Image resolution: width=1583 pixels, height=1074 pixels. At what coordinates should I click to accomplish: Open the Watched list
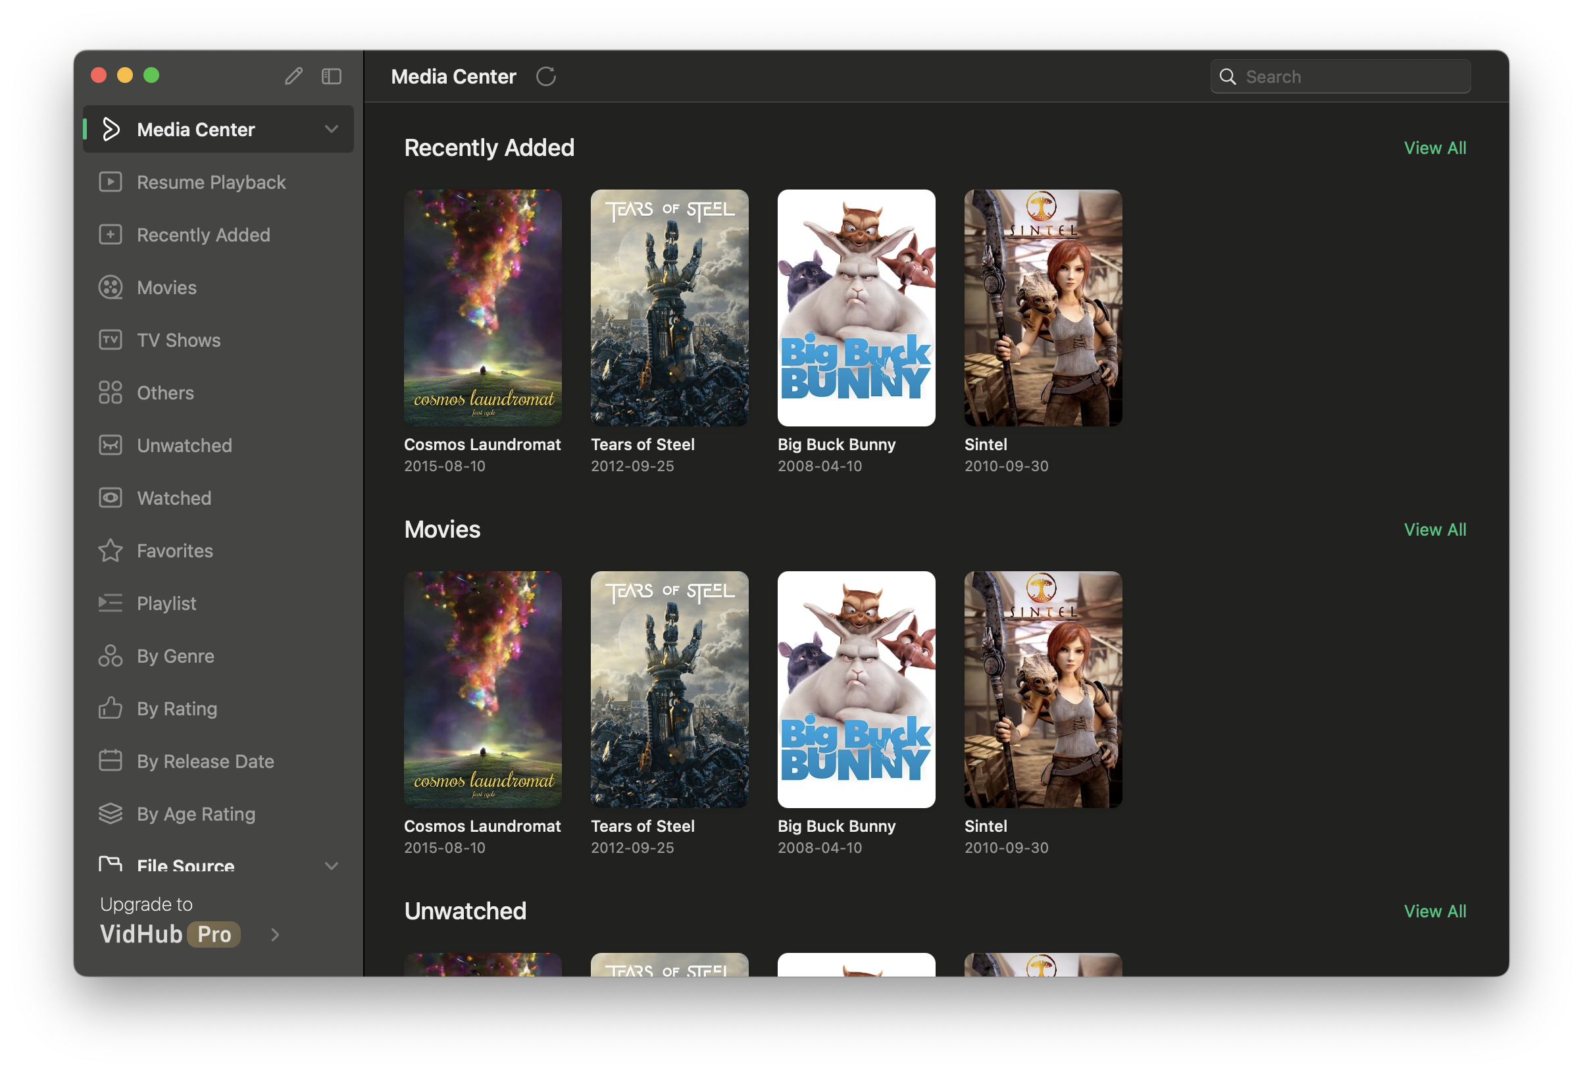tap(218, 498)
